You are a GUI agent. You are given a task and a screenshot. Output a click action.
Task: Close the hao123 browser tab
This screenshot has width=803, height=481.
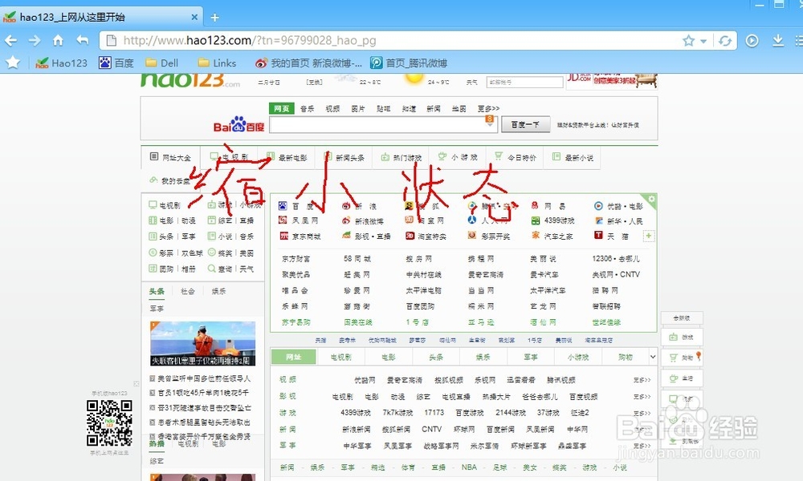pos(194,17)
